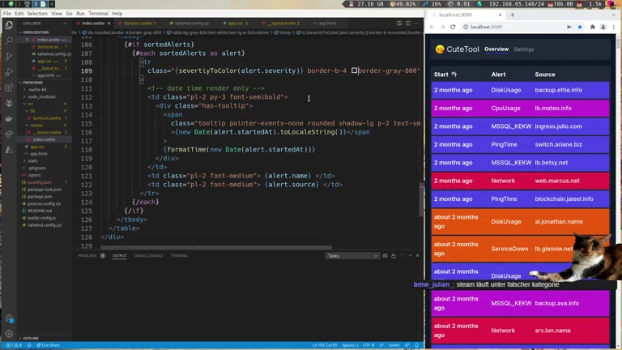Switch to the Problems panel tab

(x=87, y=256)
